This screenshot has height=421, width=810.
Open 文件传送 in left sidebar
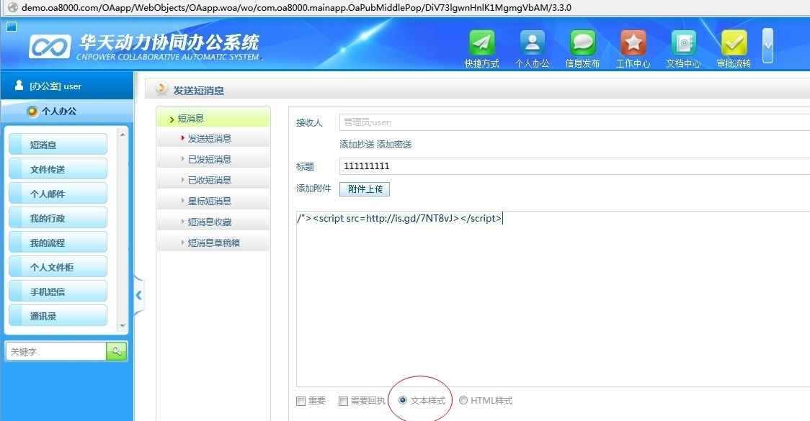point(58,168)
